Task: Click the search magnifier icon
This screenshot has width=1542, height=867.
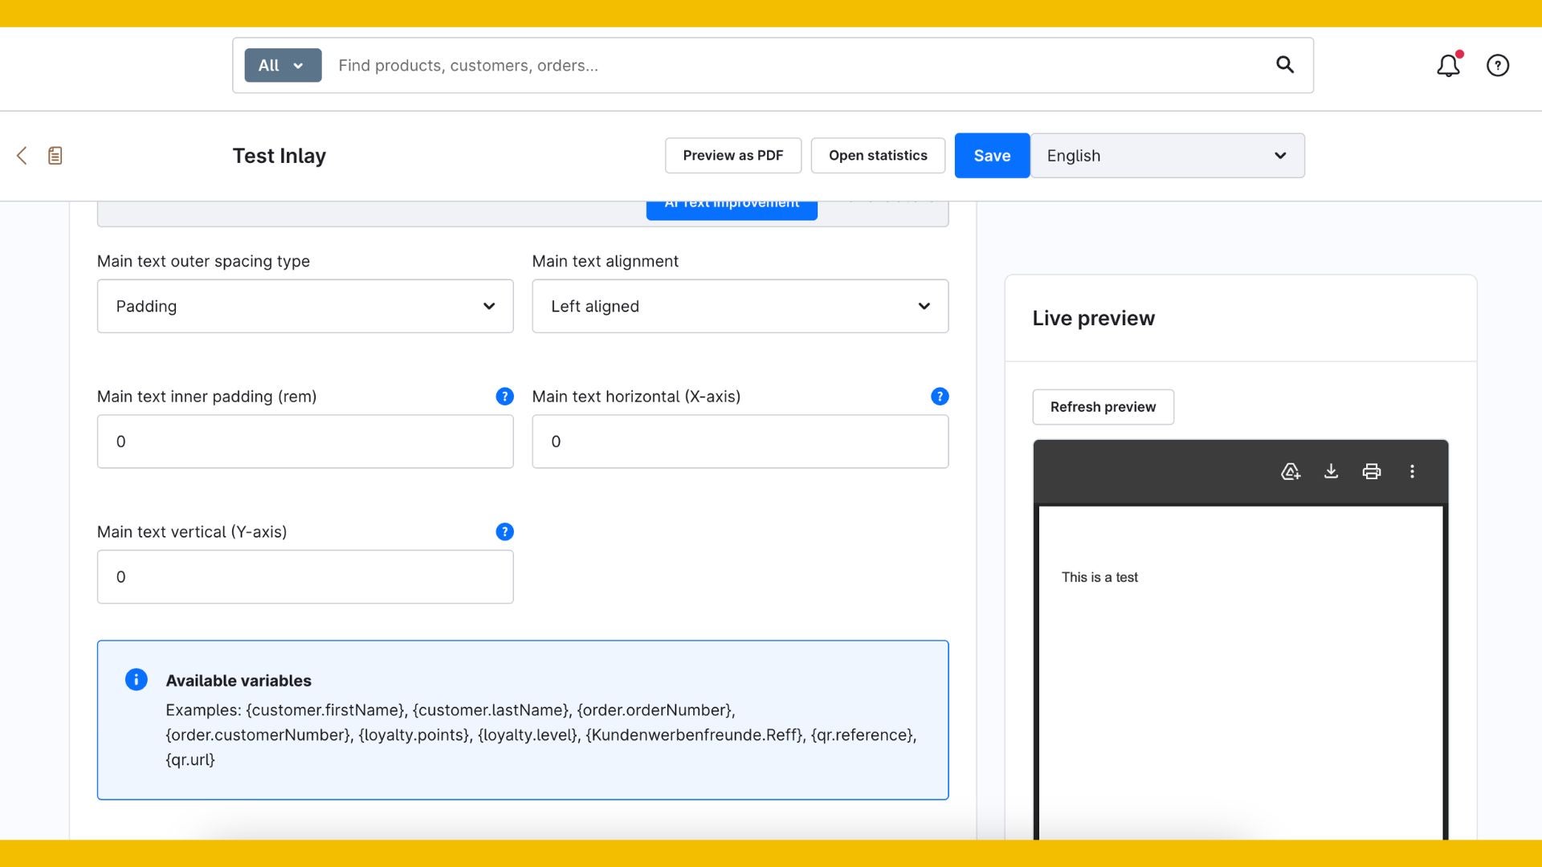Action: (x=1284, y=65)
